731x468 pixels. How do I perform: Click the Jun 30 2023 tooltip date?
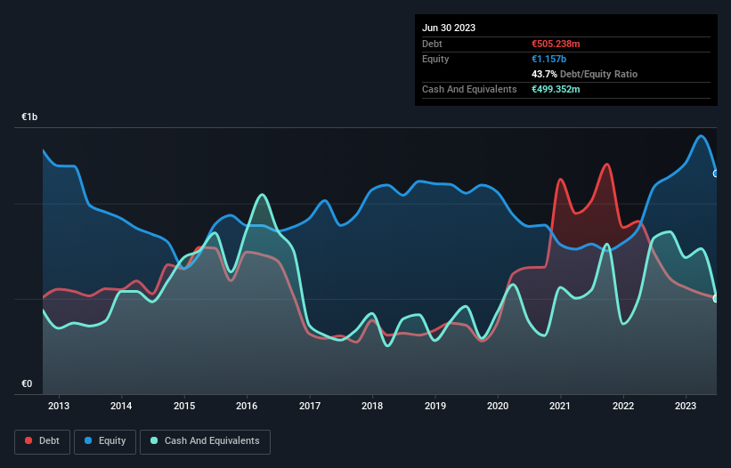click(x=449, y=28)
